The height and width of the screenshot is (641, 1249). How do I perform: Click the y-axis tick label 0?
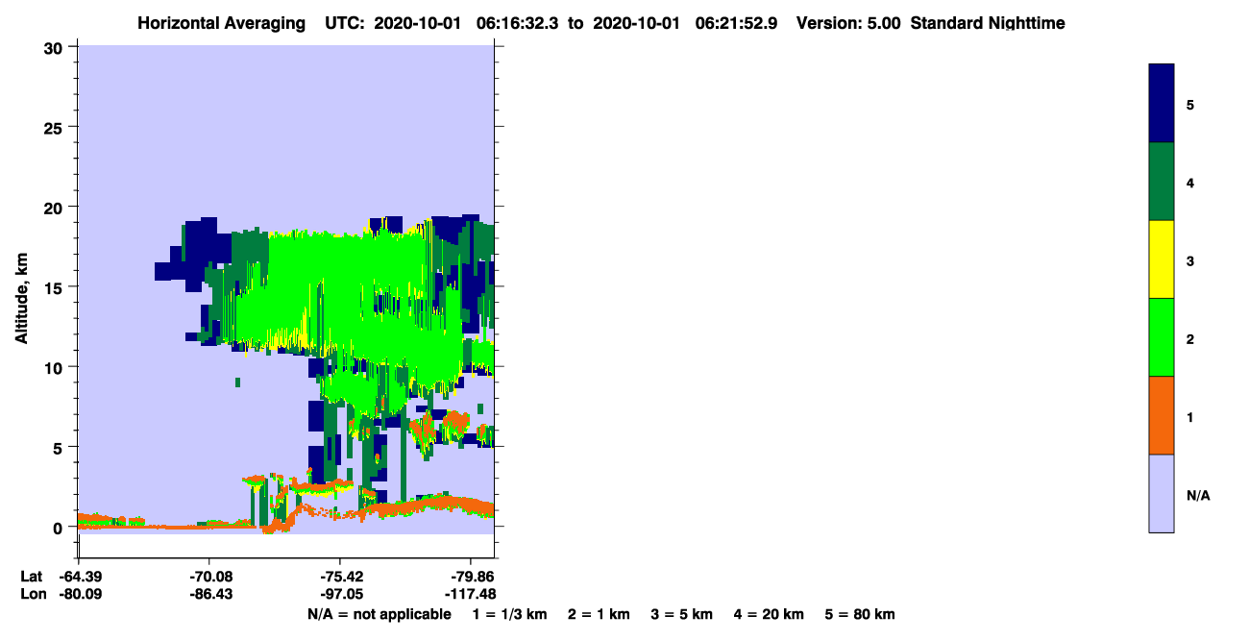click(60, 528)
